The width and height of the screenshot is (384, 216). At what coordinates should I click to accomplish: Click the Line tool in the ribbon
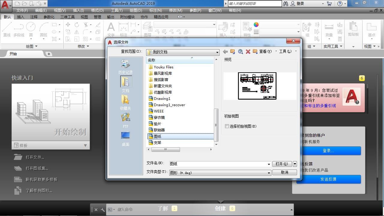(7, 29)
